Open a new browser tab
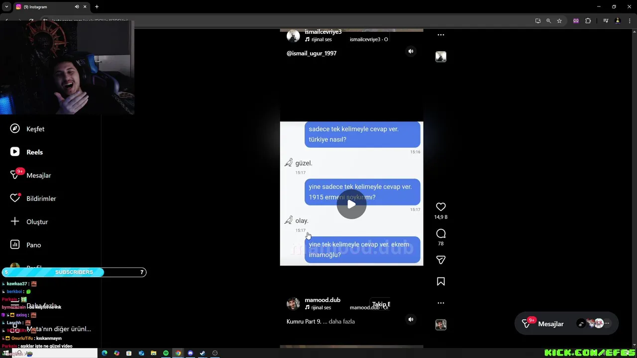Screen dimensions: 637x358 tap(97, 7)
